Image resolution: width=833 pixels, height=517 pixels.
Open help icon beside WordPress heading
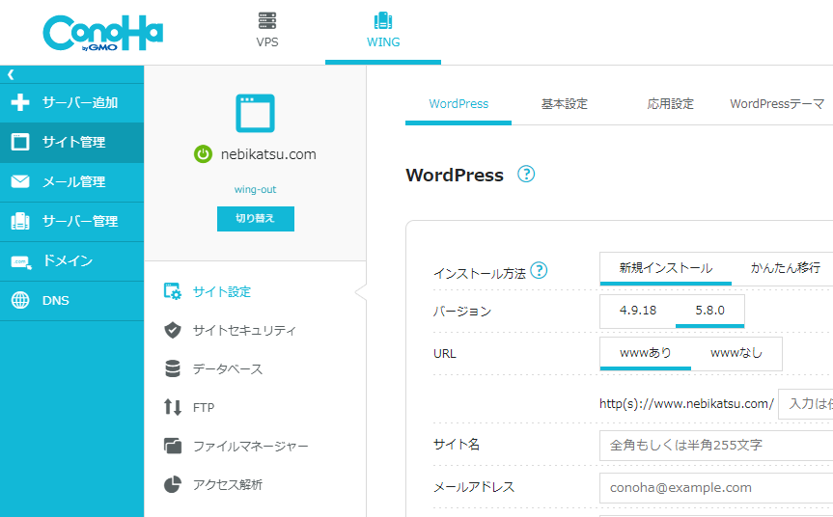tap(526, 175)
